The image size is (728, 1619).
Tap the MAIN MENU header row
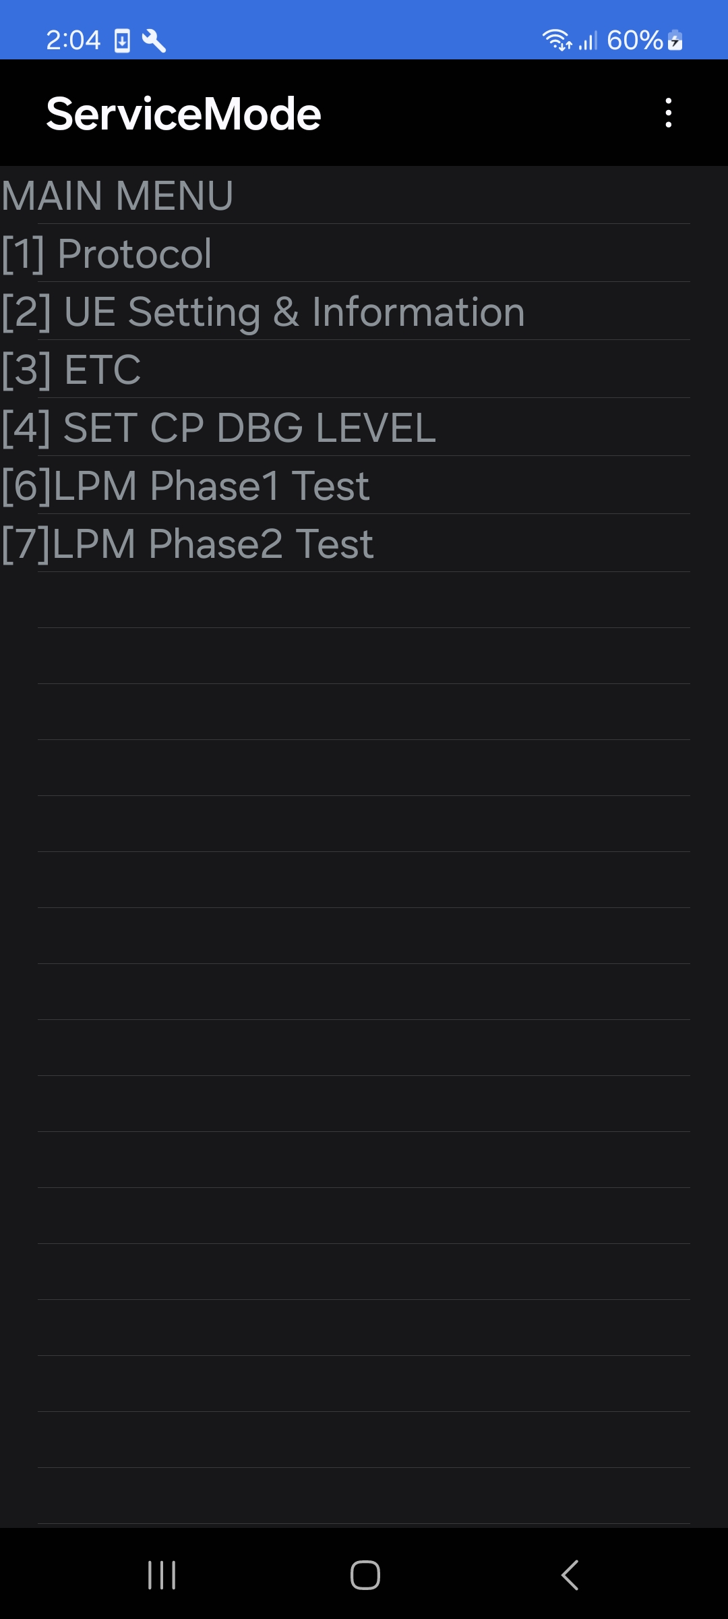364,195
